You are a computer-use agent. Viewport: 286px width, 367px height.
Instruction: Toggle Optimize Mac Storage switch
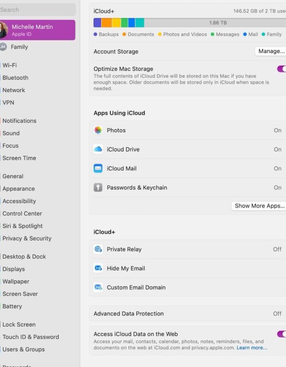click(x=281, y=69)
